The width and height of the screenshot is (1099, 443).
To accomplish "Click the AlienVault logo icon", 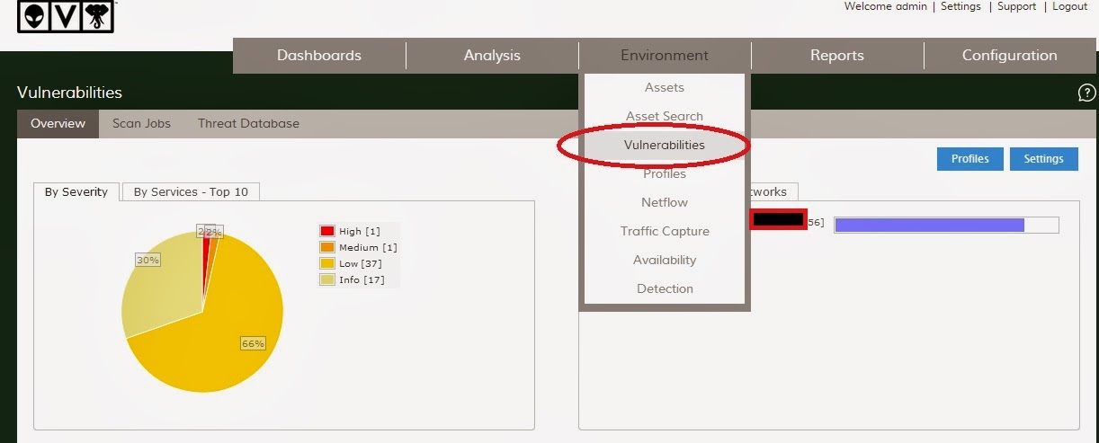I will pos(67,15).
